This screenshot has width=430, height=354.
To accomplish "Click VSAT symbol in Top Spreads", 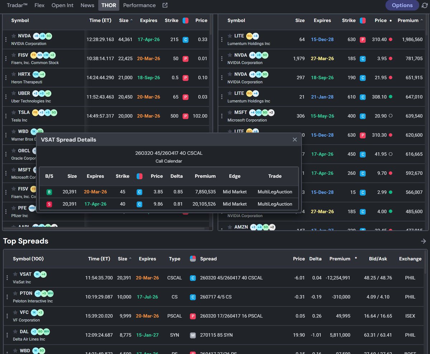I will 26,274.
